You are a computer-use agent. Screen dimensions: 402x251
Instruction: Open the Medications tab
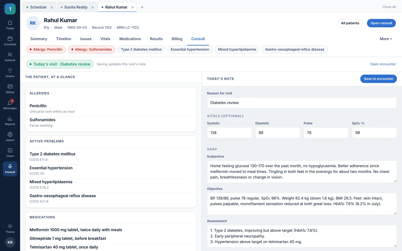click(130, 39)
